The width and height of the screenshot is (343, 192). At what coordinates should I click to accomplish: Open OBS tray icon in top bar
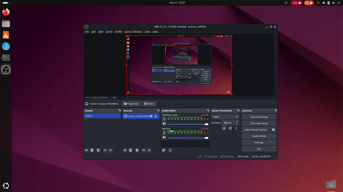(x=286, y=3)
